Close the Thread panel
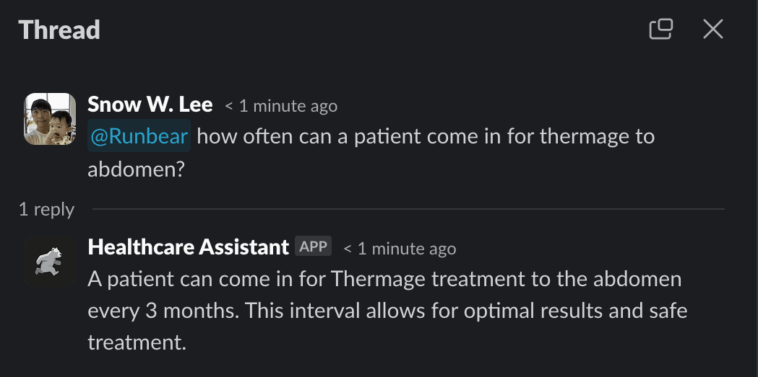This screenshot has height=377, width=758. click(x=712, y=29)
